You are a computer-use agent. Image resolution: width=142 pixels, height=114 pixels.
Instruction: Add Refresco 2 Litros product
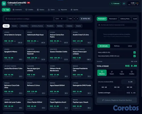[x=36, y=88]
